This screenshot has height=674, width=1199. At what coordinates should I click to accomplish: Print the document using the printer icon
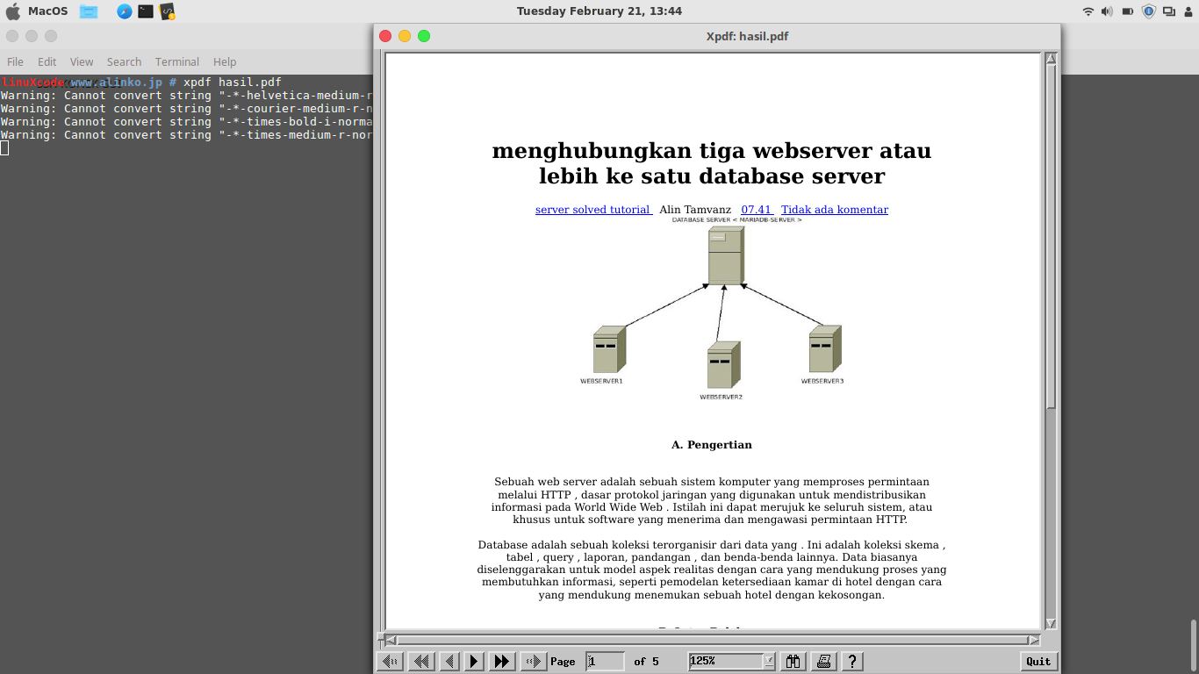pos(823,661)
